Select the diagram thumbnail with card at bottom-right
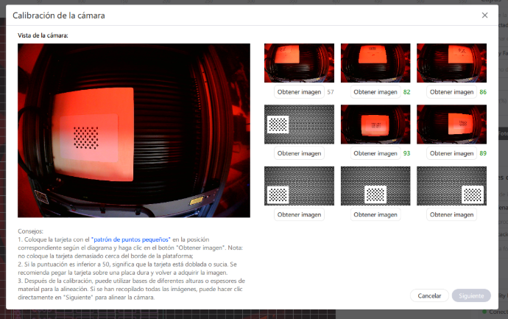The width and height of the screenshot is (508, 319). tap(451, 186)
